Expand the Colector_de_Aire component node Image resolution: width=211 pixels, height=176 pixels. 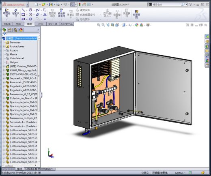(x=4, y=98)
